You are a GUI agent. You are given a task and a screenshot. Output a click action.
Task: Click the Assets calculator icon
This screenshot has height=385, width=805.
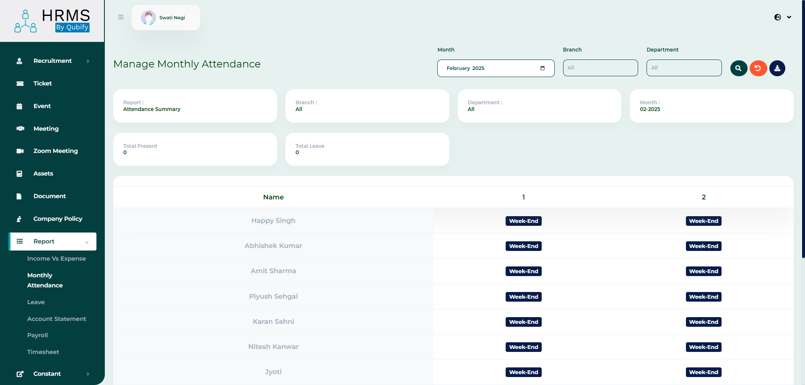pos(19,174)
